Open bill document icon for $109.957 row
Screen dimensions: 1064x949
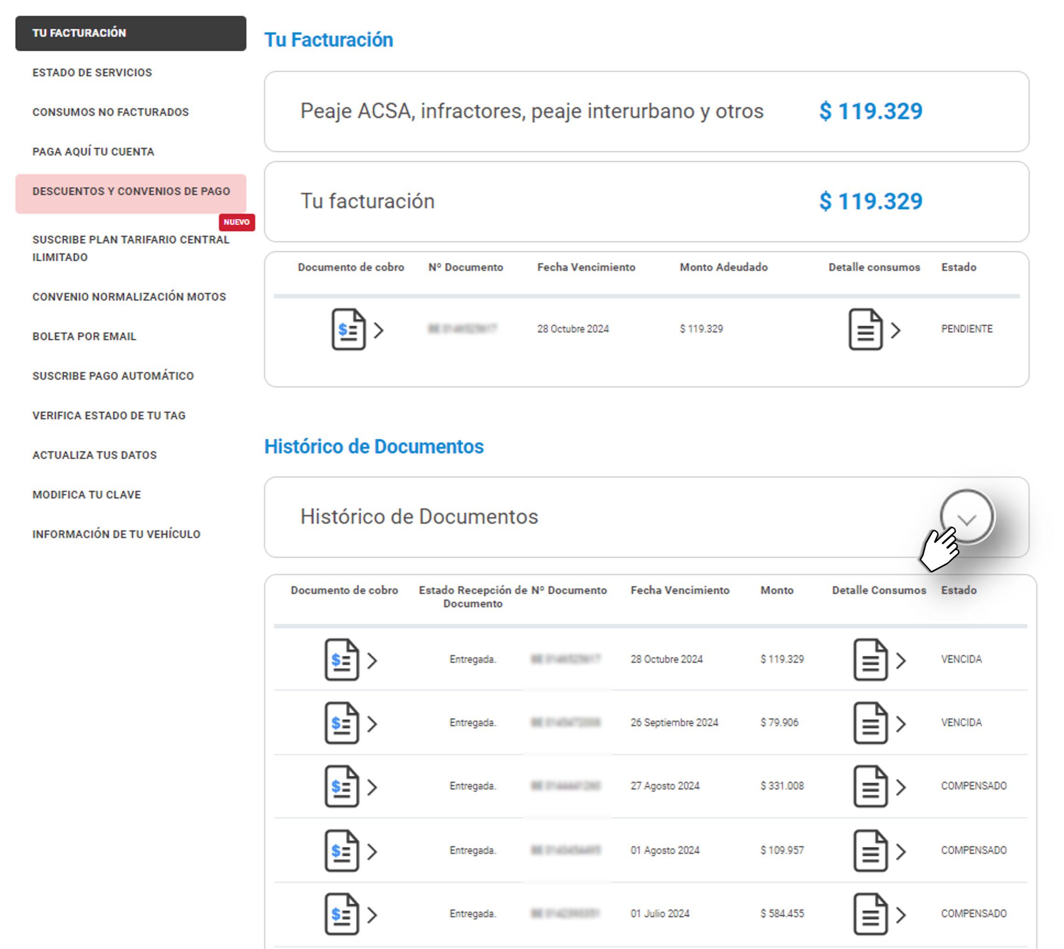[x=342, y=851]
